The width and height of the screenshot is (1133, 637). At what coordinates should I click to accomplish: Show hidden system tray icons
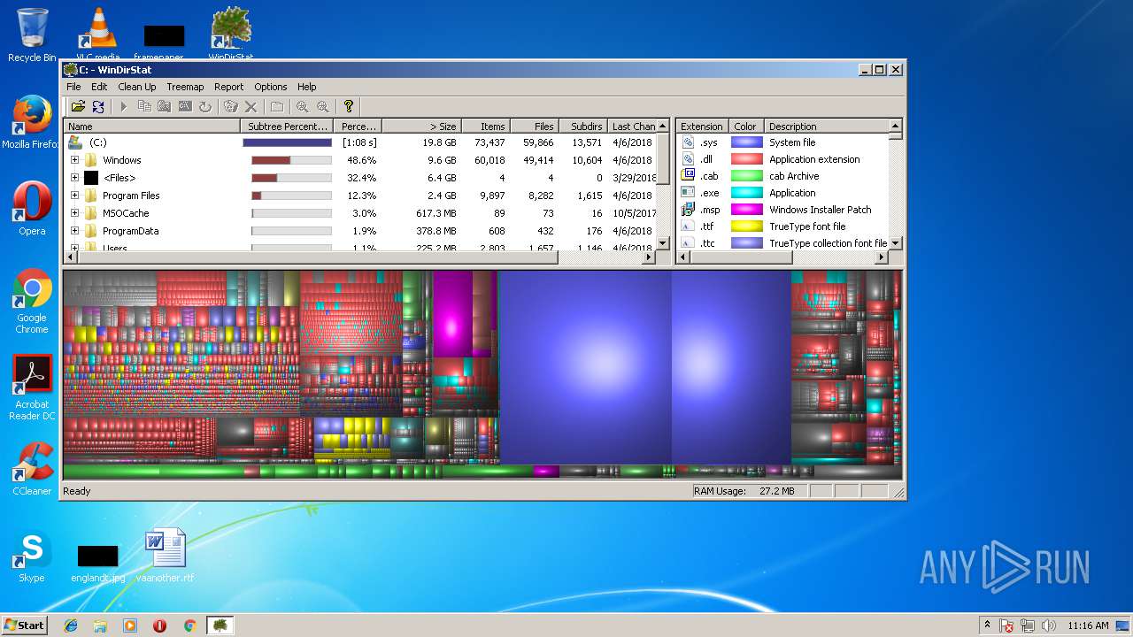987,625
